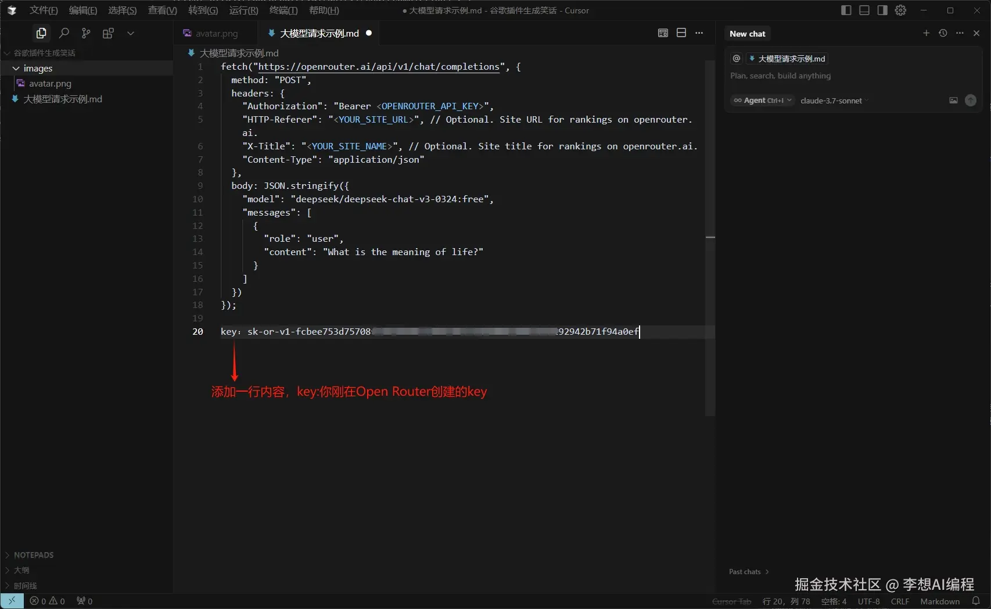Screen dimensions: 991x609
Task: Click the line containing method: "POST"
Action: click(x=271, y=80)
